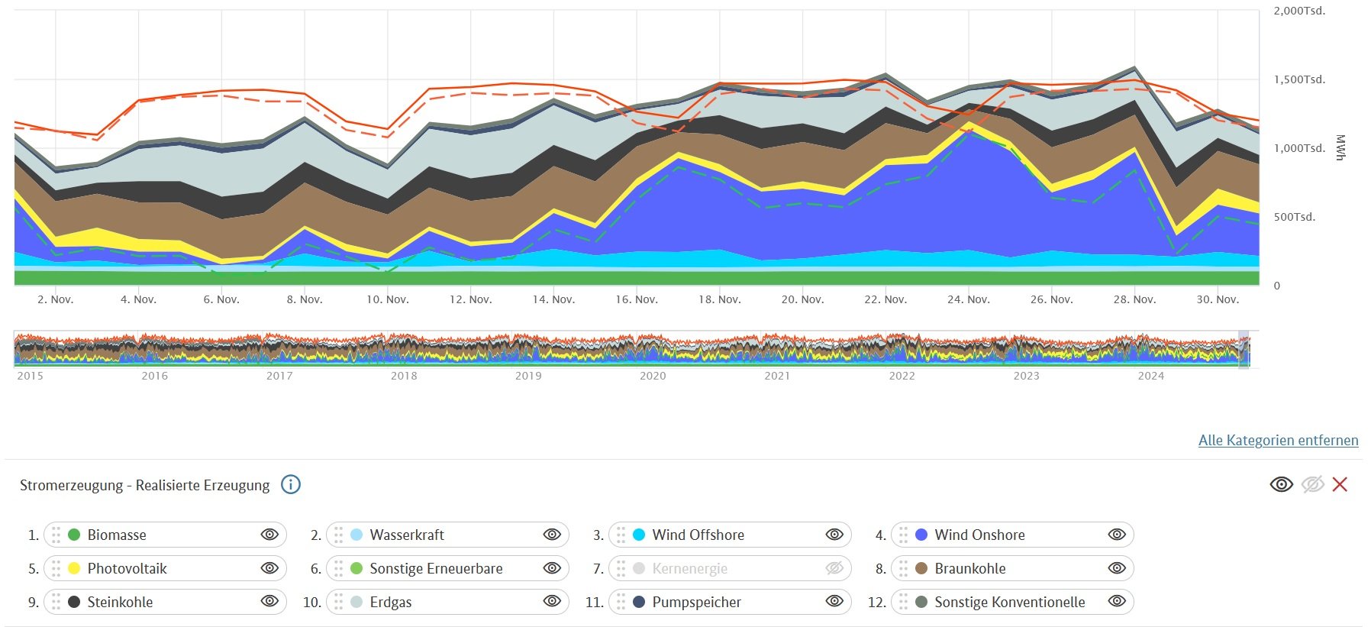Click the 'Alle Kategorien entfernen' link
The height and width of the screenshot is (627, 1371).
point(1279,440)
